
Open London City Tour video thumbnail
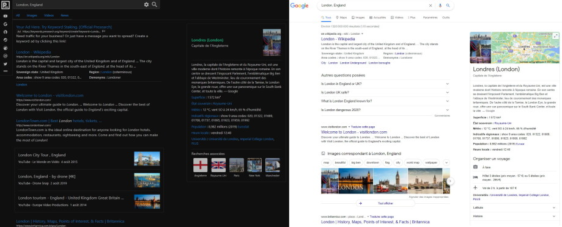147,159
